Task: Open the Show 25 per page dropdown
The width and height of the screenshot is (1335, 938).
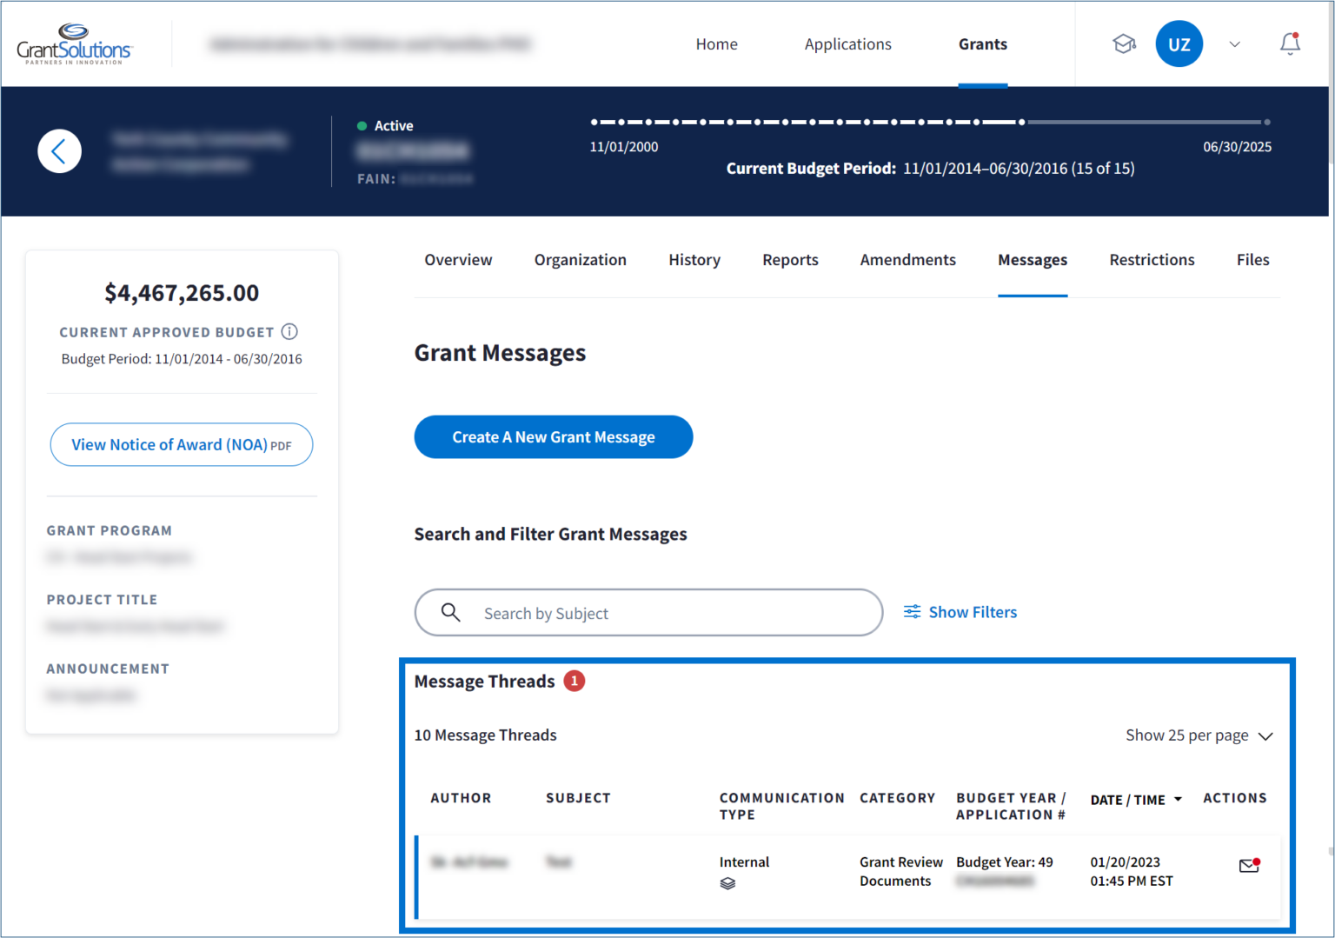Action: (1199, 735)
